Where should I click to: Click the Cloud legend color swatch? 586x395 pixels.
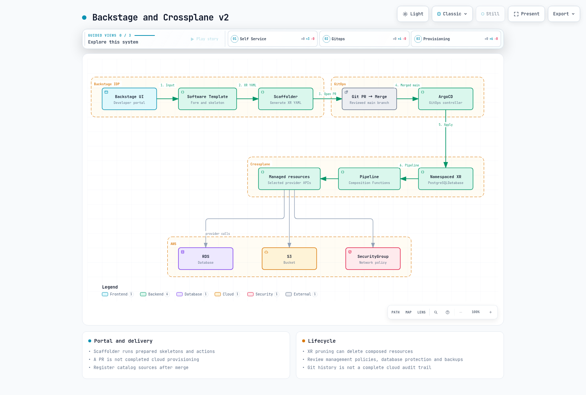click(x=218, y=294)
